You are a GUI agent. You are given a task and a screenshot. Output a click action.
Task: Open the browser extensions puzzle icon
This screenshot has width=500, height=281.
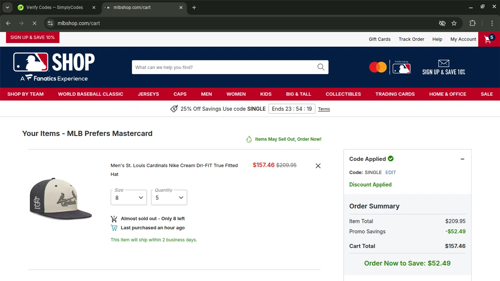click(472, 23)
